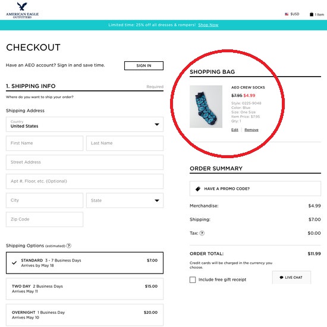This screenshot has height=327, width=327.
Task: Click the American Eagle Outfitters logo
Action: tap(23, 11)
